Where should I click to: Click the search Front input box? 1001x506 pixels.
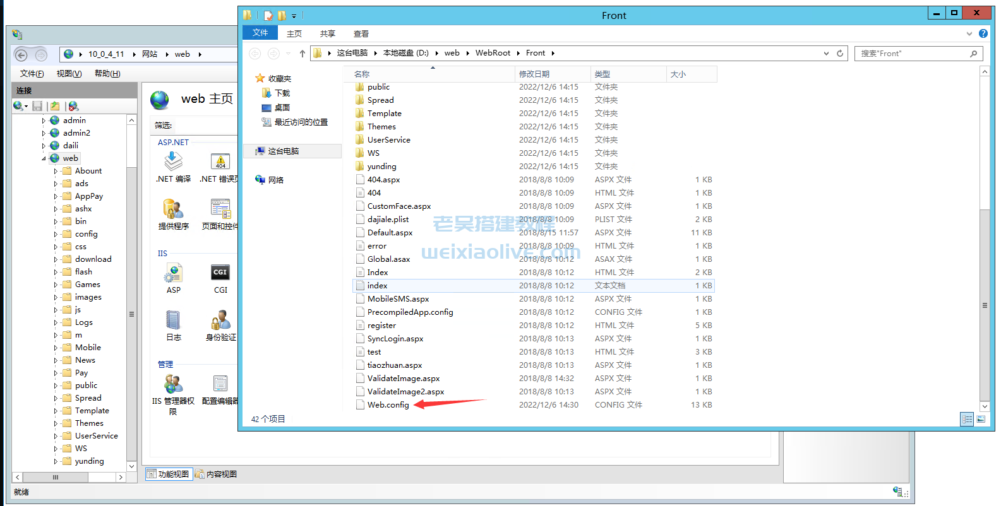912,54
